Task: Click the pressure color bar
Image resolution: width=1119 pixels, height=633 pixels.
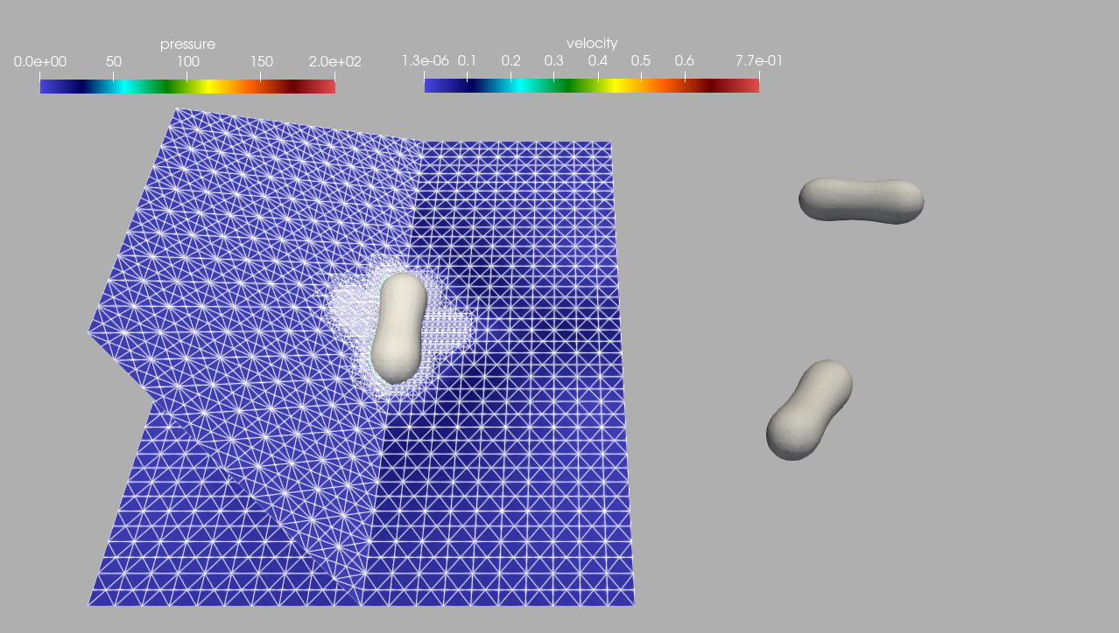Action: click(x=187, y=87)
